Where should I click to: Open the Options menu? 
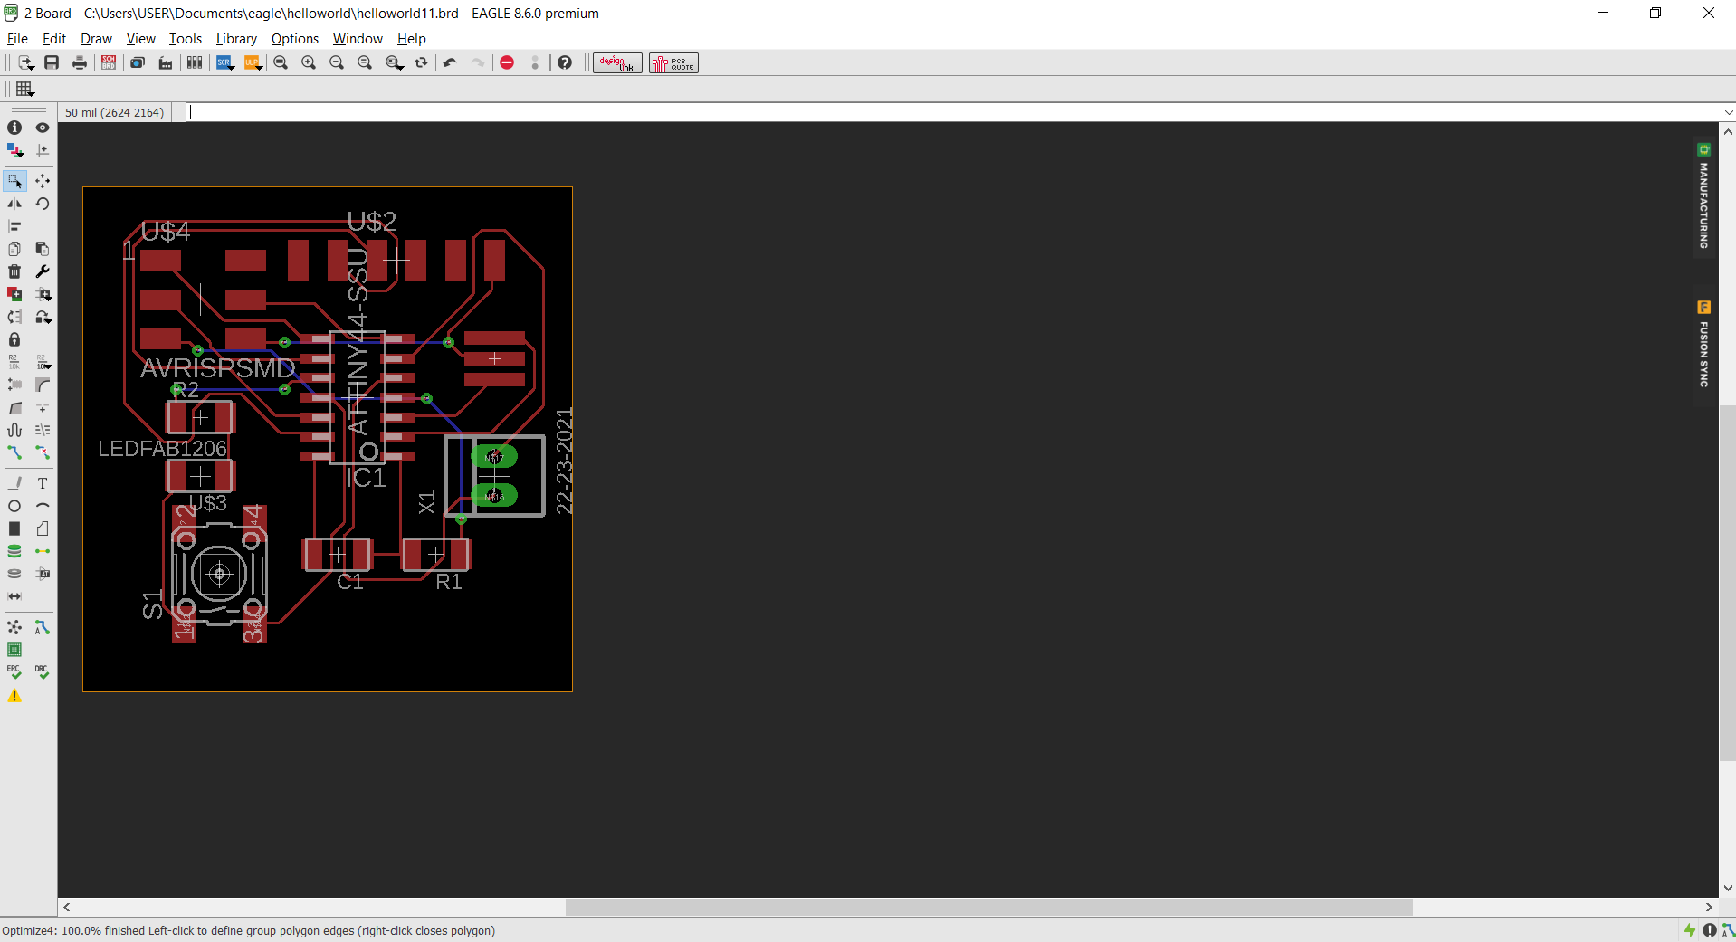(295, 39)
